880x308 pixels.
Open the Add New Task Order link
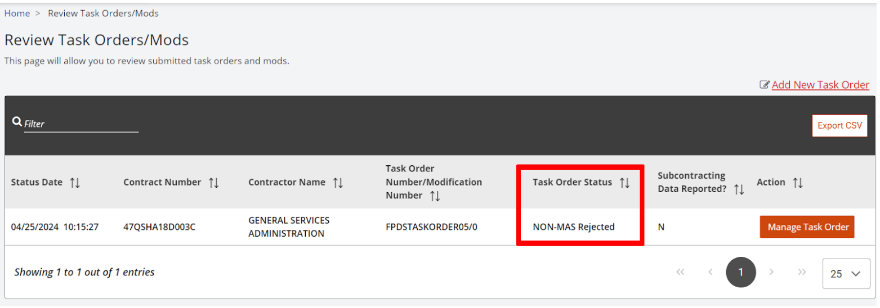click(x=820, y=85)
